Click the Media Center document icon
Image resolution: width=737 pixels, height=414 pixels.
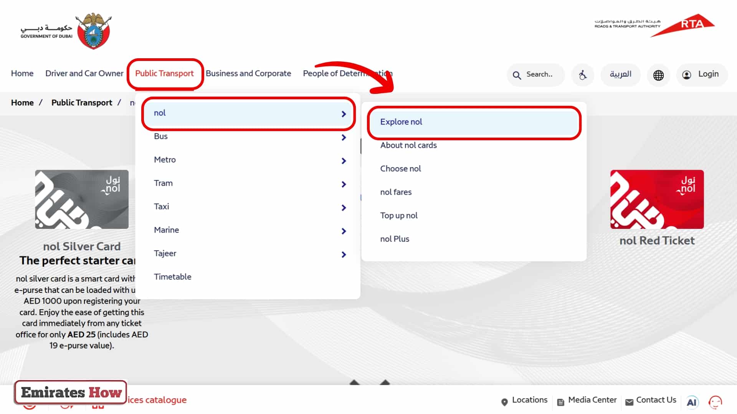(x=560, y=402)
